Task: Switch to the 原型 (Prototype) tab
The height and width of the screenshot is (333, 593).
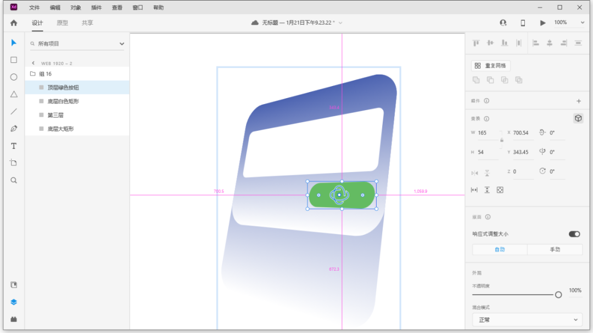Action: pos(63,23)
